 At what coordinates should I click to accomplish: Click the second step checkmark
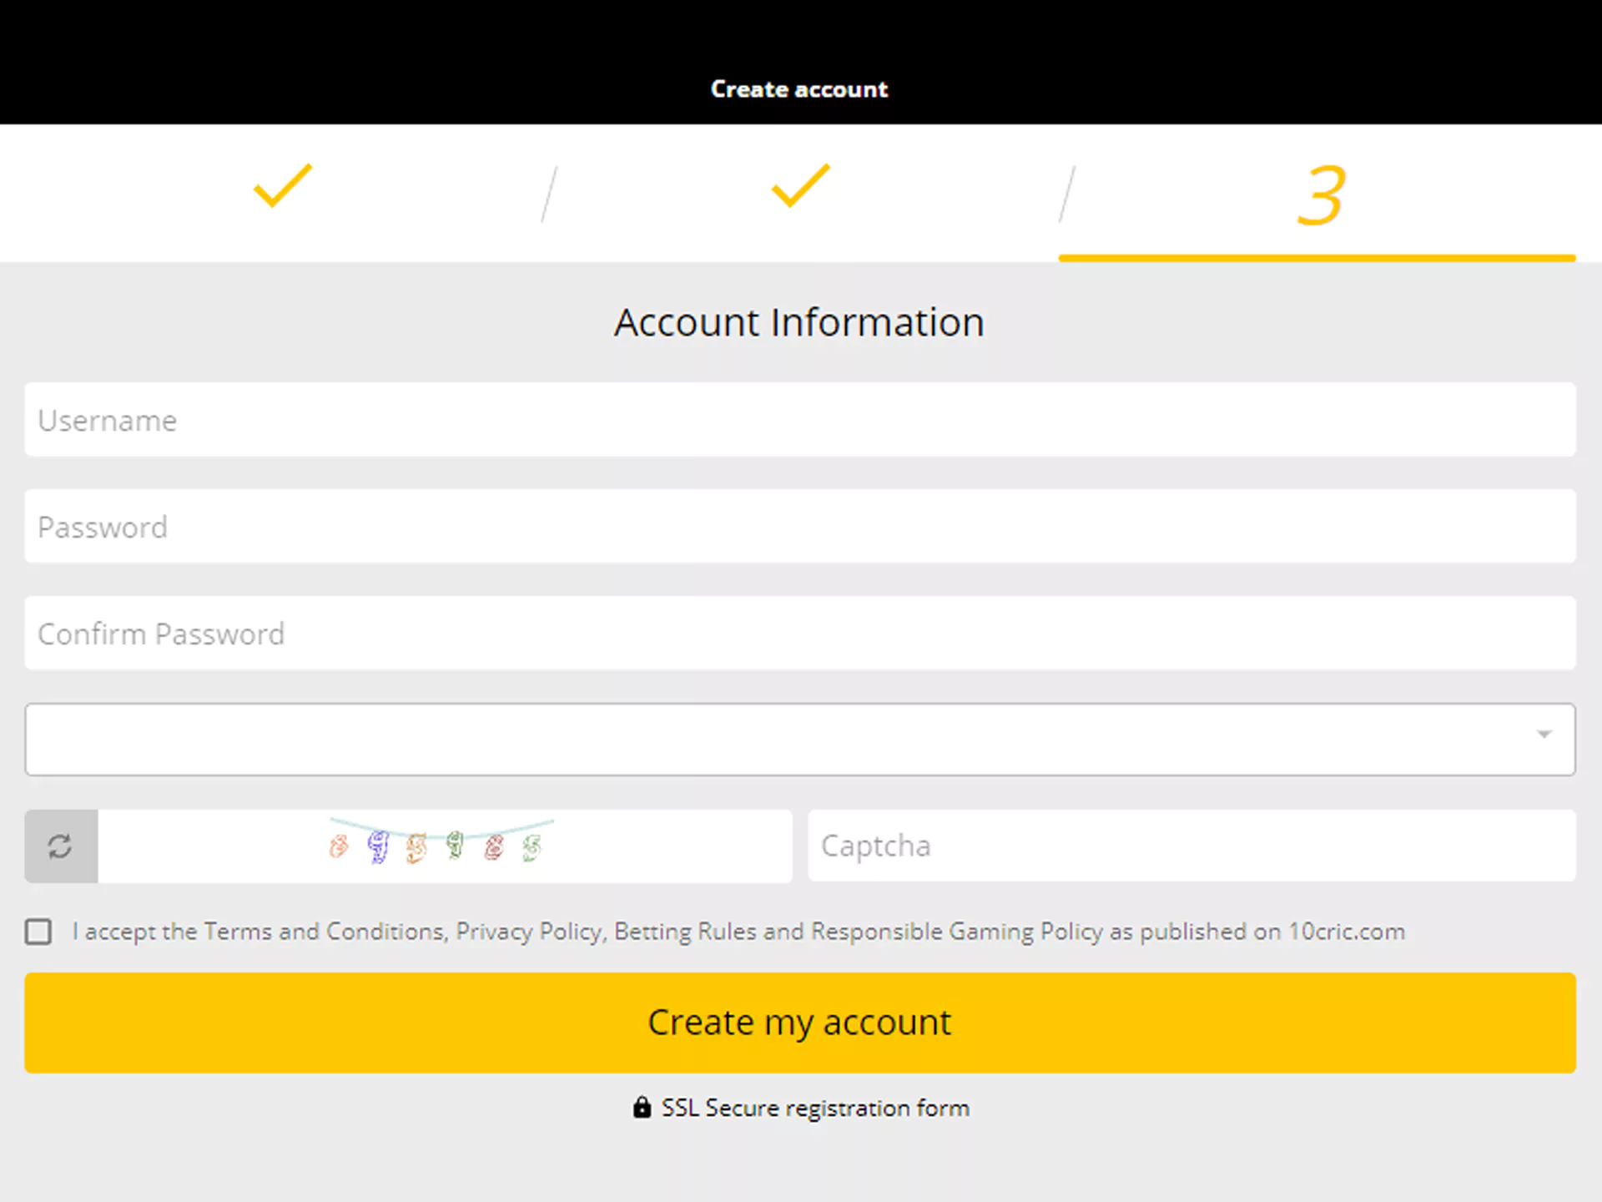click(x=800, y=184)
